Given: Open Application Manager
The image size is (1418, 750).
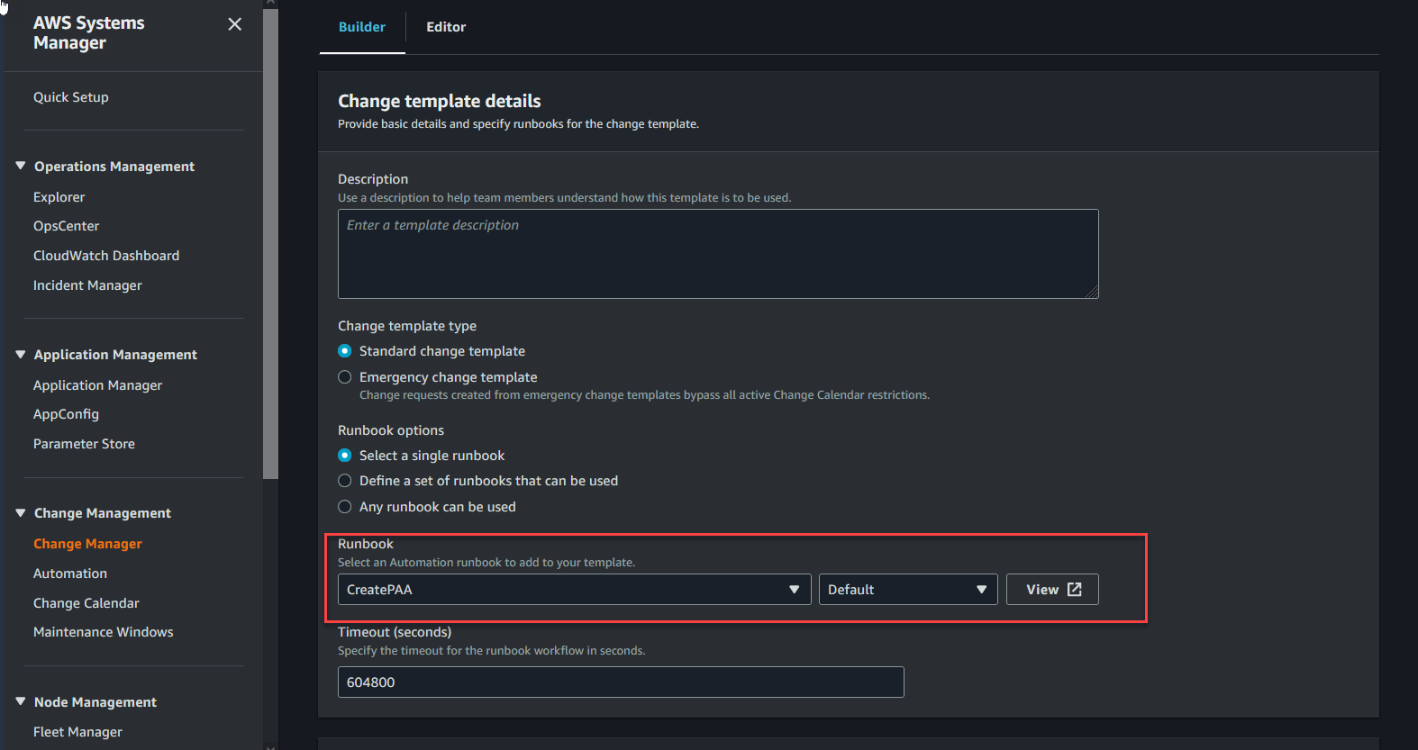Looking at the screenshot, I should pyautogui.click(x=97, y=385).
